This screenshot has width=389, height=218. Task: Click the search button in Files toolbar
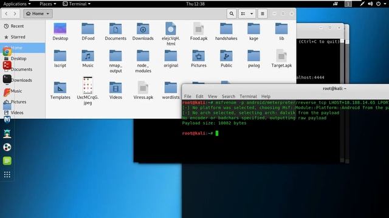232,13
